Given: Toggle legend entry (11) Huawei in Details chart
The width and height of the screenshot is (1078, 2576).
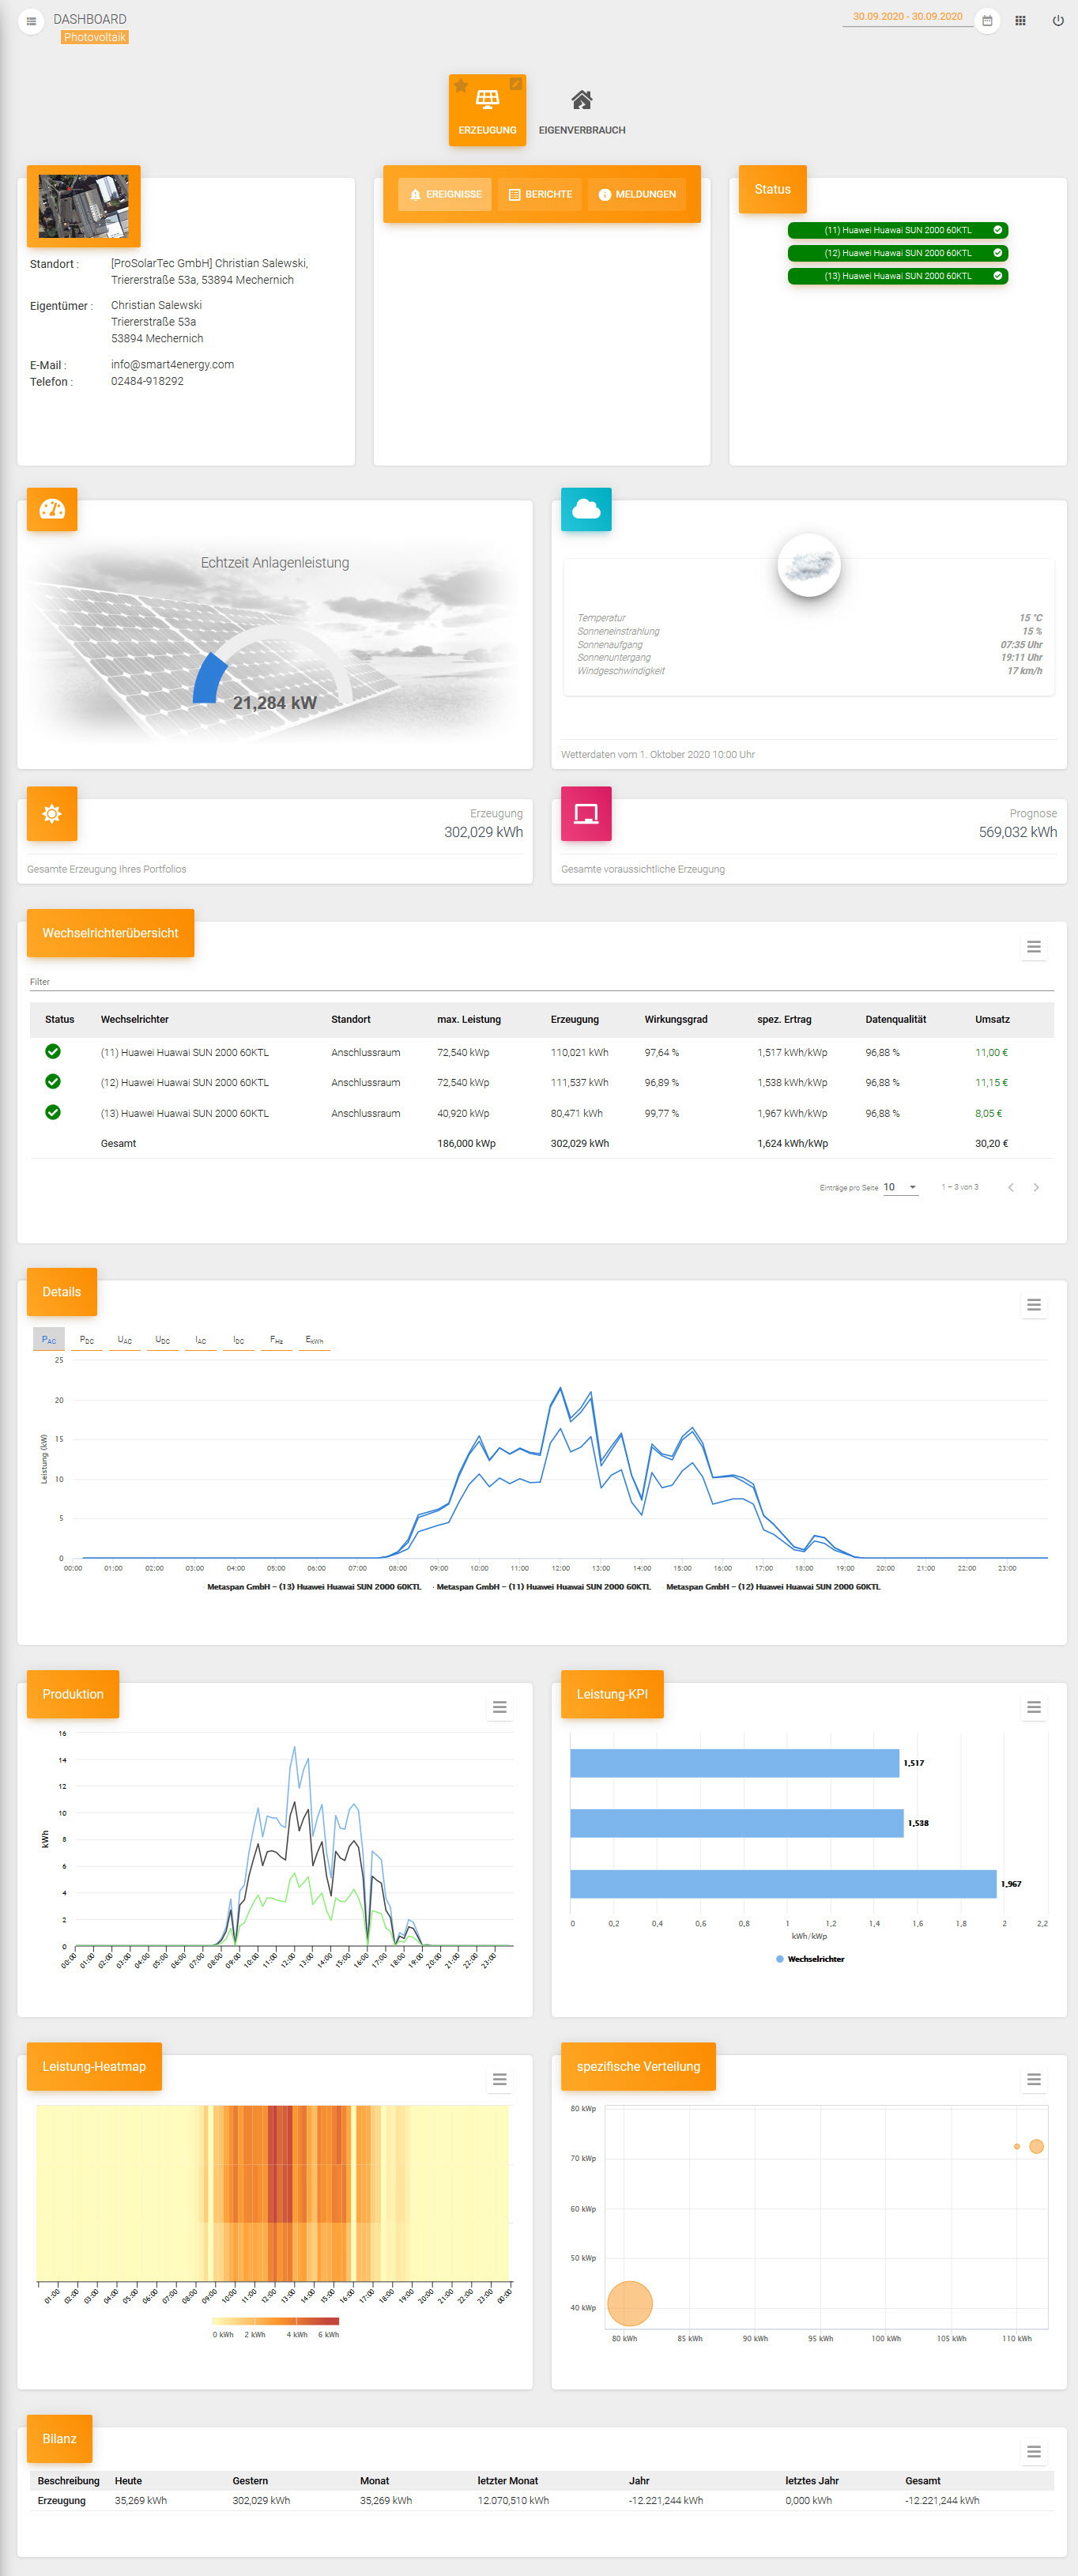Looking at the screenshot, I should point(543,1586).
